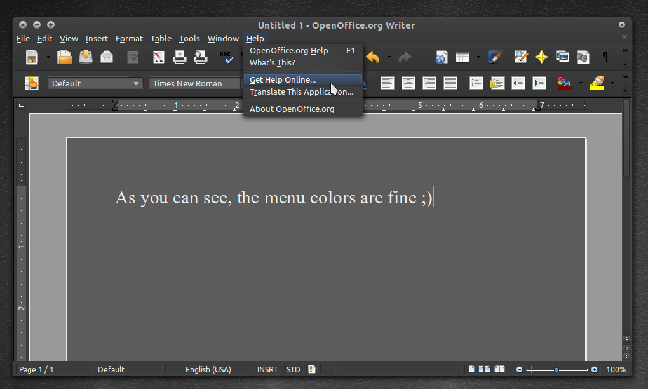Toggle justified alignment
Viewport: 648px width, 389px height.
click(x=450, y=83)
